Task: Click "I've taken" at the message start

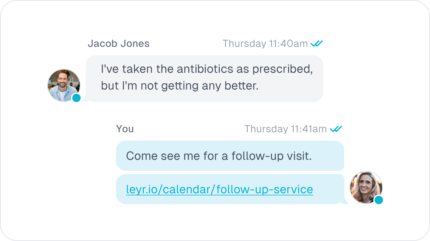Action: [x=124, y=69]
